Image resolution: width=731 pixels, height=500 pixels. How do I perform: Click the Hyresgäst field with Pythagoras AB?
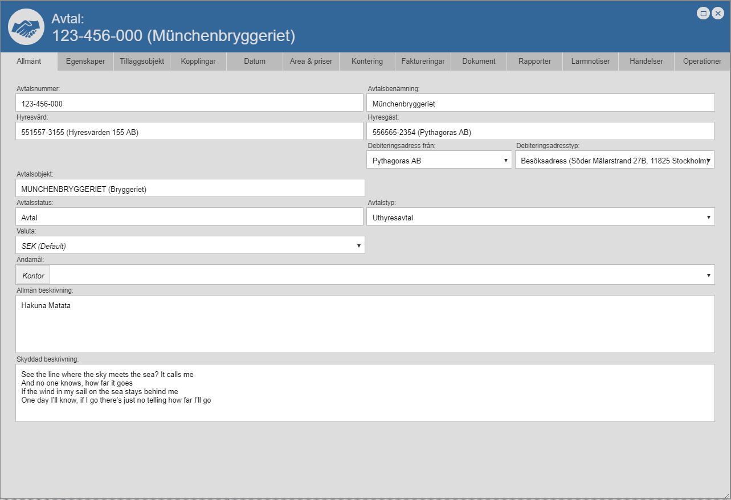coord(540,132)
